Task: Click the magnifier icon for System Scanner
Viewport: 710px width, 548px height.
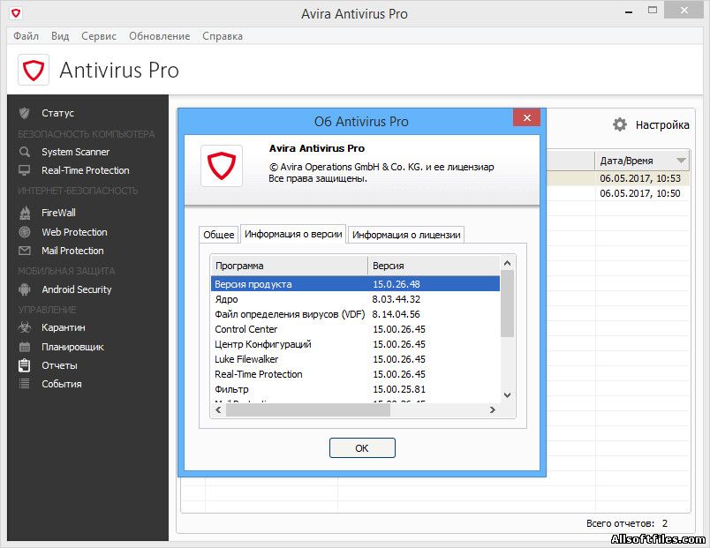Action: [x=25, y=152]
